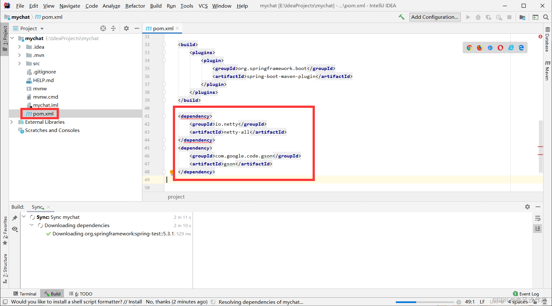The image size is (552, 306).
Task: Open pom.xml in Opera browser icon
Action: pyautogui.click(x=500, y=48)
